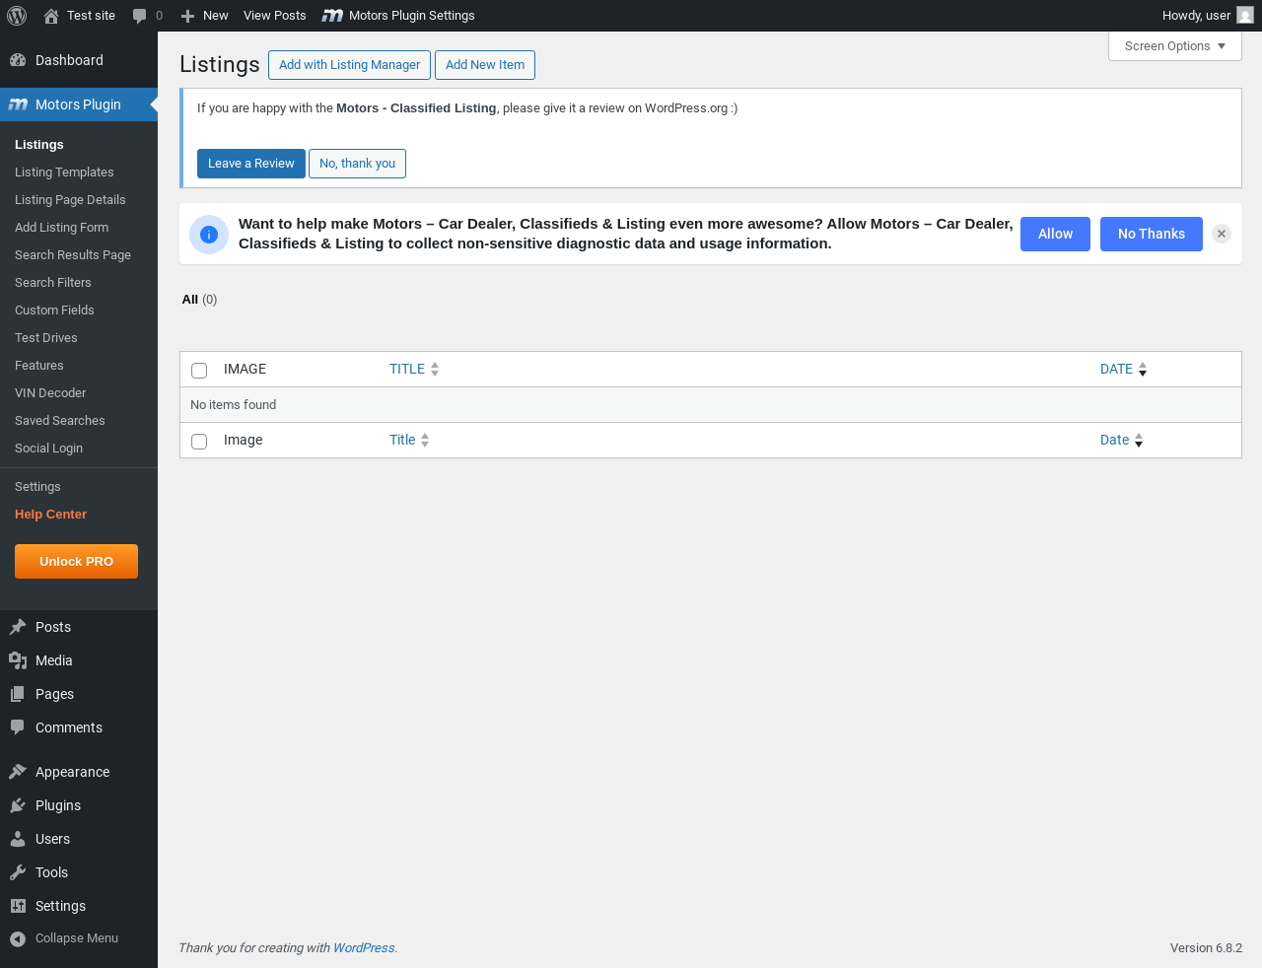Select the All (0) filter

[199, 300]
